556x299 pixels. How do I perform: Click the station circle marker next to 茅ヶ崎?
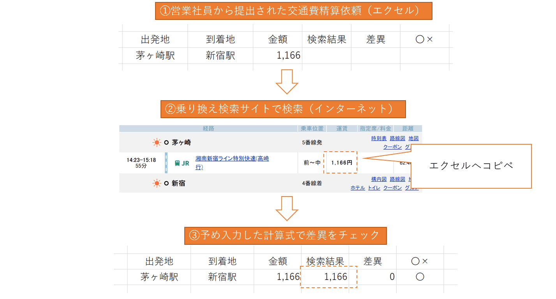[166, 143]
